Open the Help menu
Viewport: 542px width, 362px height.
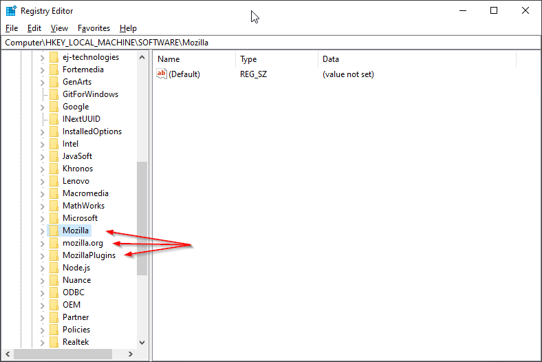click(128, 28)
